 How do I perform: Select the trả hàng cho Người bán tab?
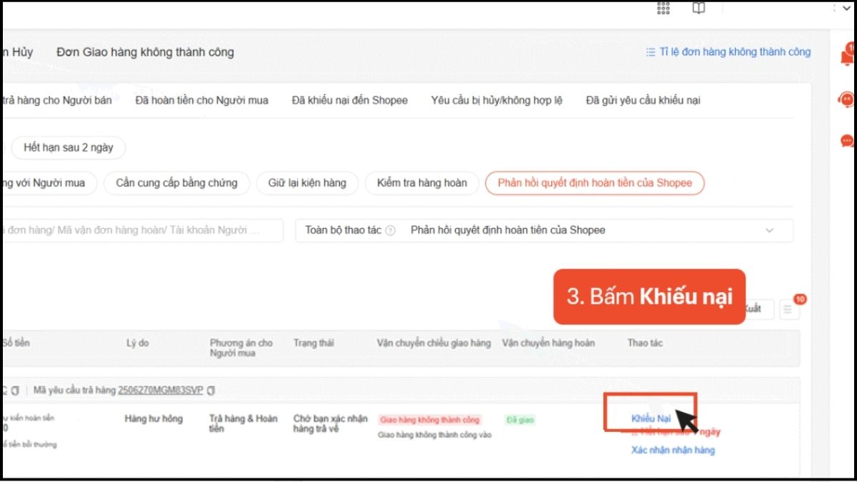click(x=57, y=101)
